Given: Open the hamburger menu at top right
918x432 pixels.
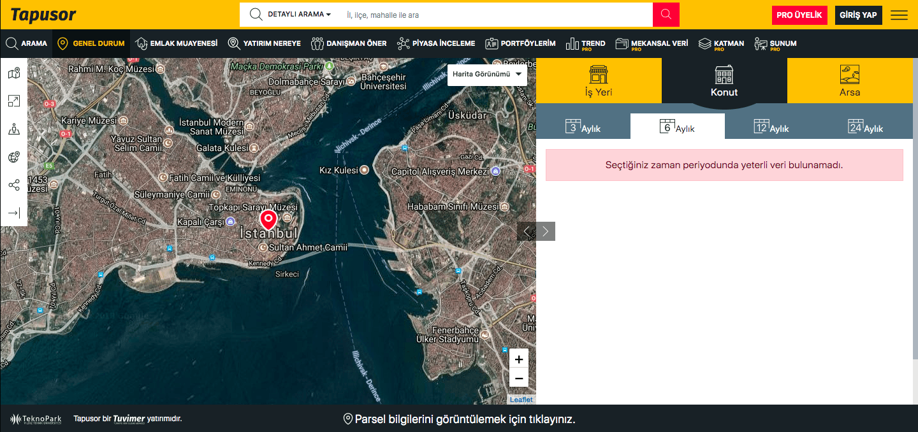Looking at the screenshot, I should 899,15.
